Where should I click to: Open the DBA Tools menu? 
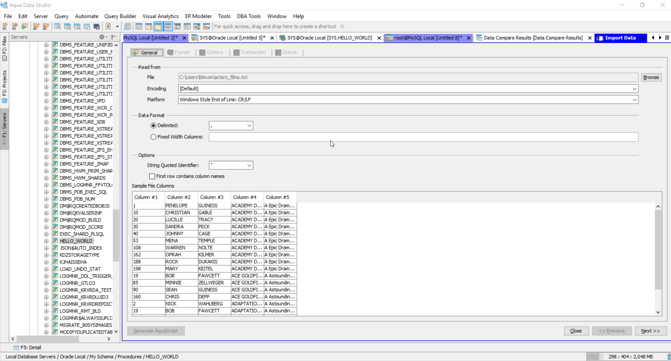[x=249, y=16]
